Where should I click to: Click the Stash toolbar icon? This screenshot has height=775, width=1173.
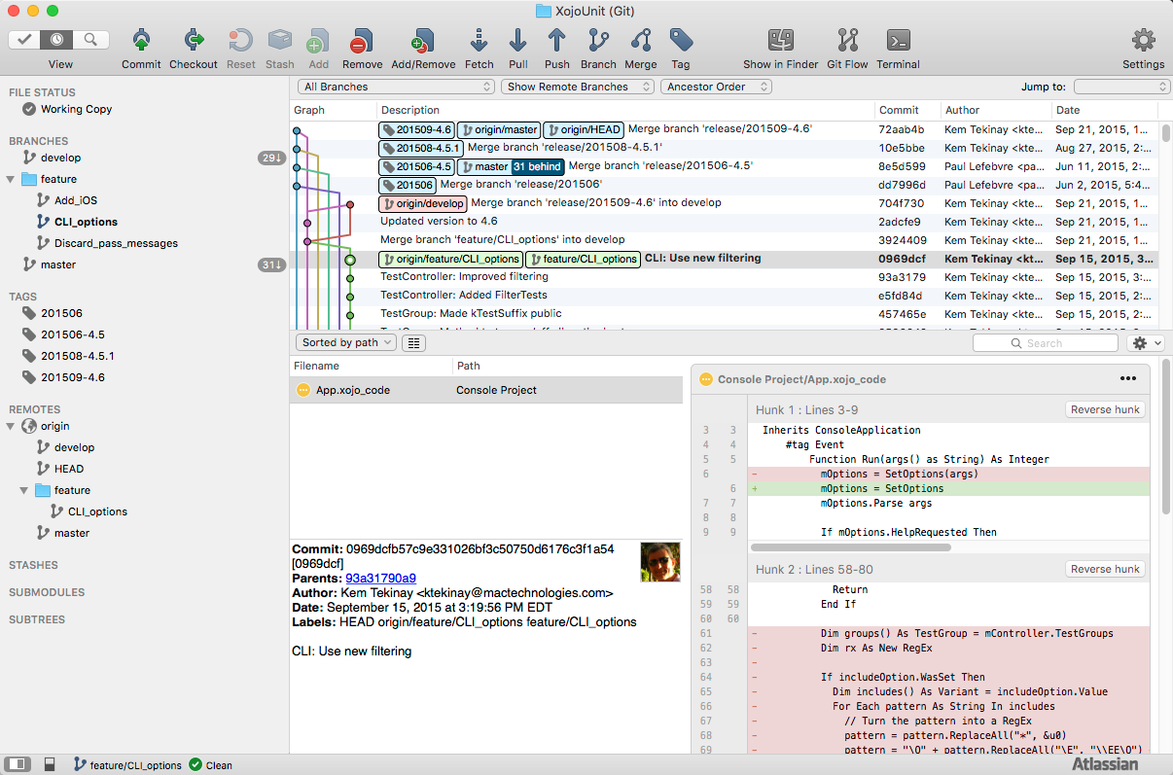point(280,40)
